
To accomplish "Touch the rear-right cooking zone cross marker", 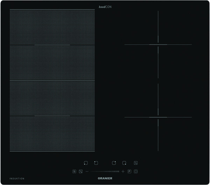I will (158, 44).
